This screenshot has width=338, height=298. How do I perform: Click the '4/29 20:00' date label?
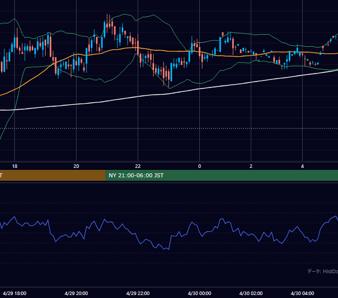click(x=77, y=293)
